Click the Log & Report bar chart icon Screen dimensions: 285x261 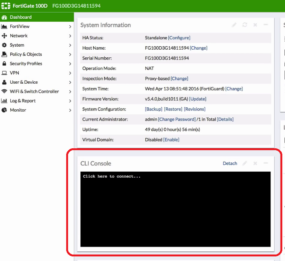4,101
